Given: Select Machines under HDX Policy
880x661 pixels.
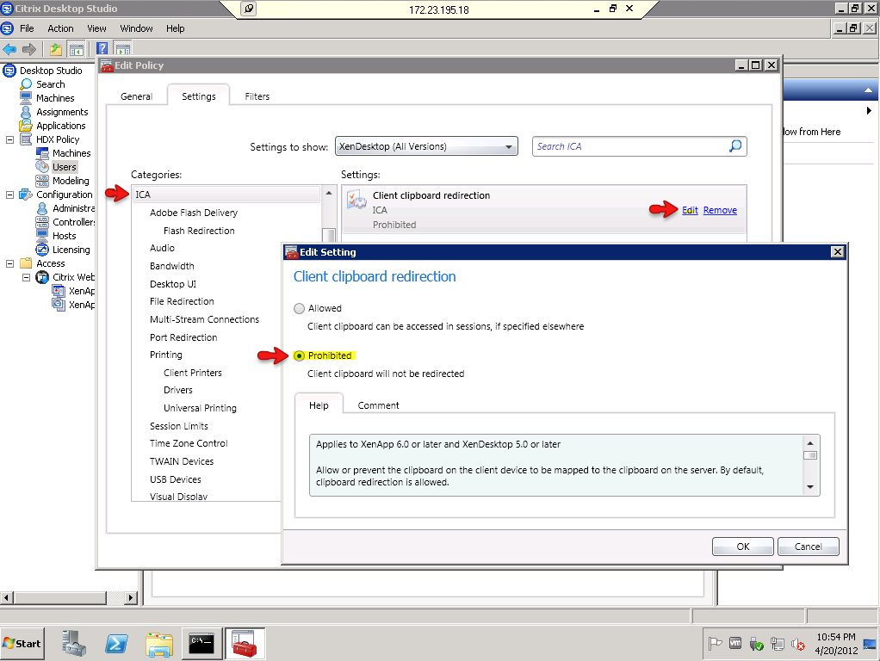Looking at the screenshot, I should point(71,153).
